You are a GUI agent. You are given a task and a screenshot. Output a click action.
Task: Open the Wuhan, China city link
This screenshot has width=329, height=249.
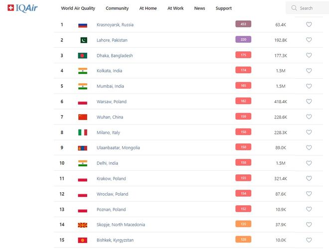(110, 117)
